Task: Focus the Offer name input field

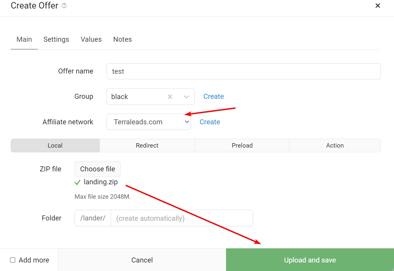Action: coord(244,71)
